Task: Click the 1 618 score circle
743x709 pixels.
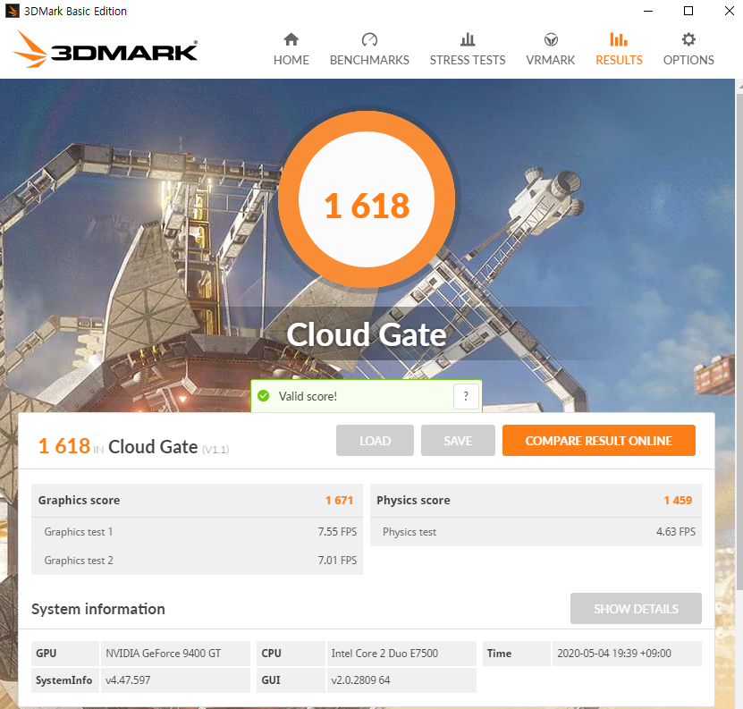Action: [x=367, y=199]
